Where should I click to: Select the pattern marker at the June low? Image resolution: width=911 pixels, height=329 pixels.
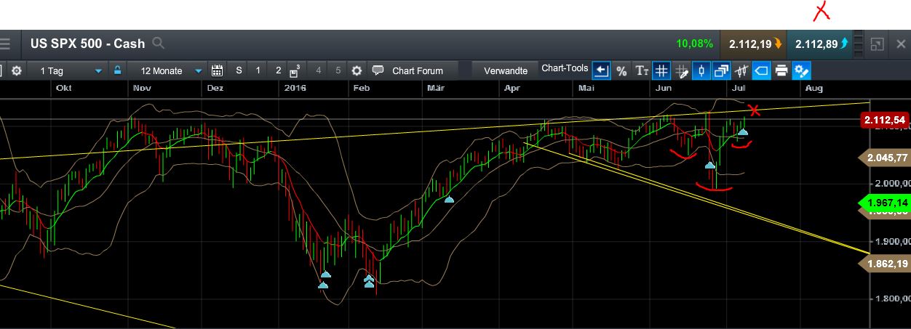(x=710, y=166)
